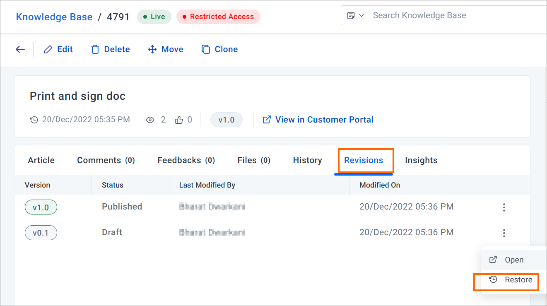The image size is (547, 306).
Task: Clone the article using the Clone button
Action: (219, 49)
